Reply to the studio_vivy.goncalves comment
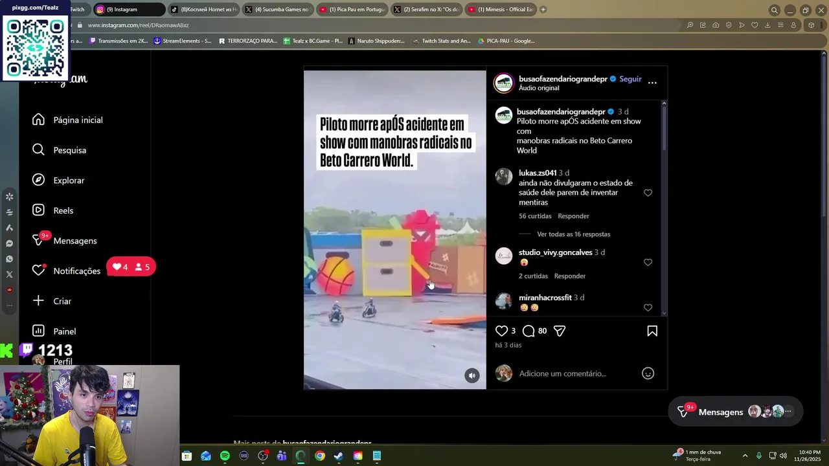This screenshot has width=829, height=466. click(x=569, y=276)
